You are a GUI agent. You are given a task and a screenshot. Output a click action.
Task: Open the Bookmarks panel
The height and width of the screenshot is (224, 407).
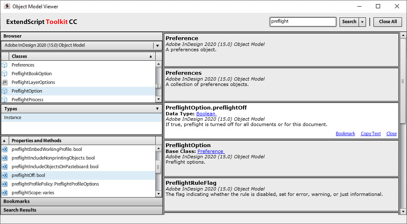(x=82, y=201)
